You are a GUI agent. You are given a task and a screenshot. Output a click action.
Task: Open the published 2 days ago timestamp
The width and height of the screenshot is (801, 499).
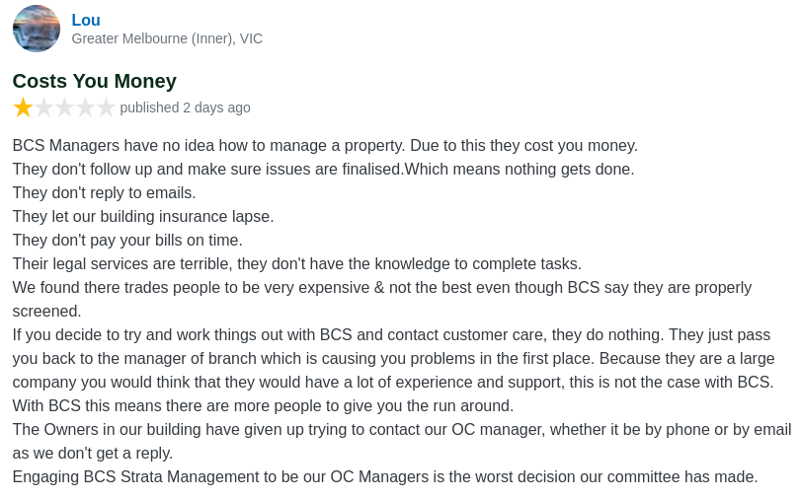click(185, 107)
